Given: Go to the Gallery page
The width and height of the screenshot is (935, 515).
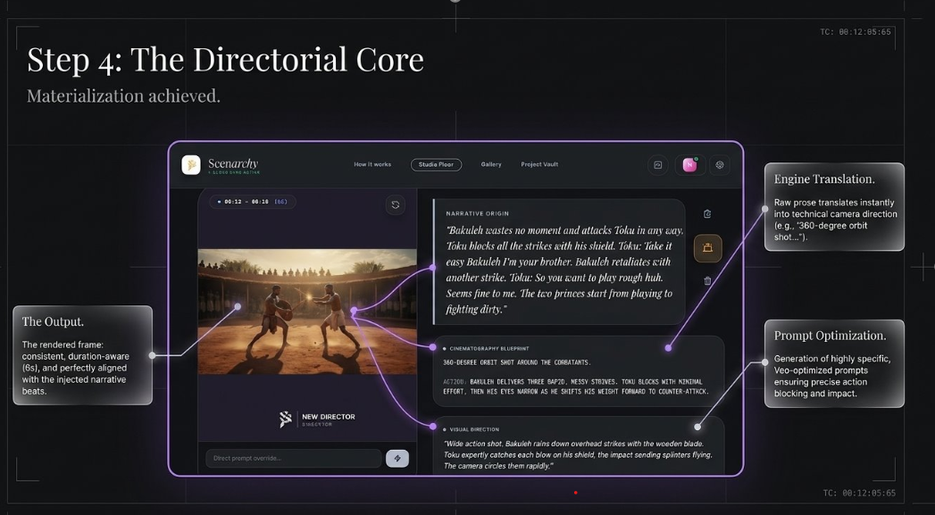Looking at the screenshot, I should 491,164.
